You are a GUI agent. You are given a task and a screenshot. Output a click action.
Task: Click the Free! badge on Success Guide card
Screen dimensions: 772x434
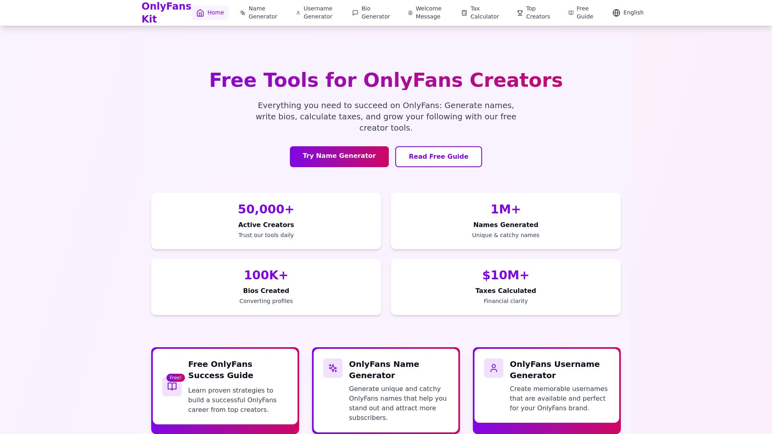click(175, 377)
